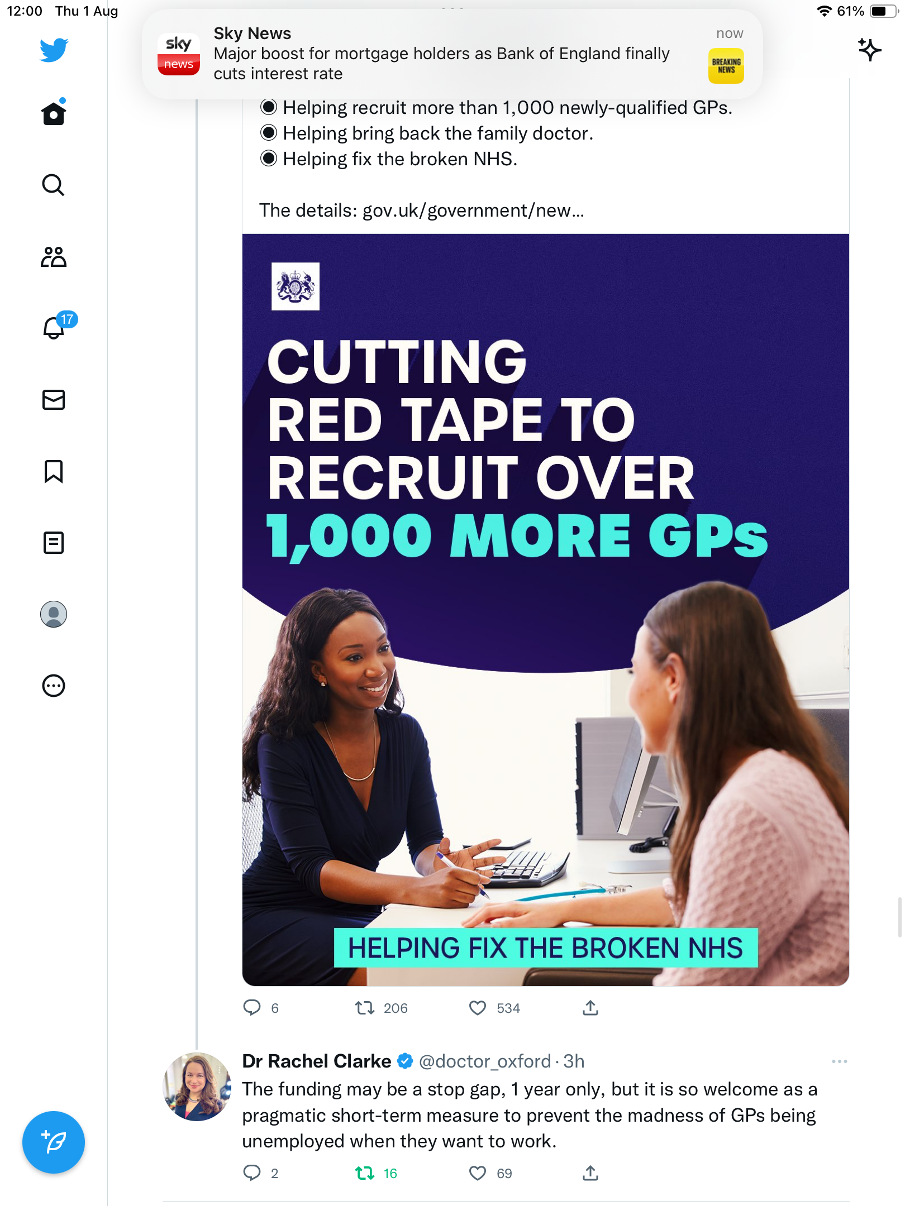905x1206 pixels.
Task: Open more options on Dr Rachel Clarke's tweet
Action: click(840, 1061)
